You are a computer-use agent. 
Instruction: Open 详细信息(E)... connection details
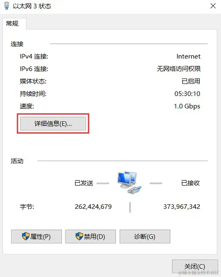(x=53, y=123)
